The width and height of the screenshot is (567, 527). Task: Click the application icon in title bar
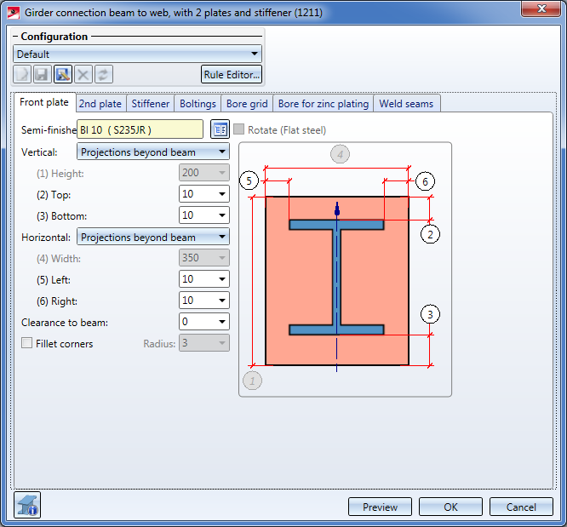point(13,12)
